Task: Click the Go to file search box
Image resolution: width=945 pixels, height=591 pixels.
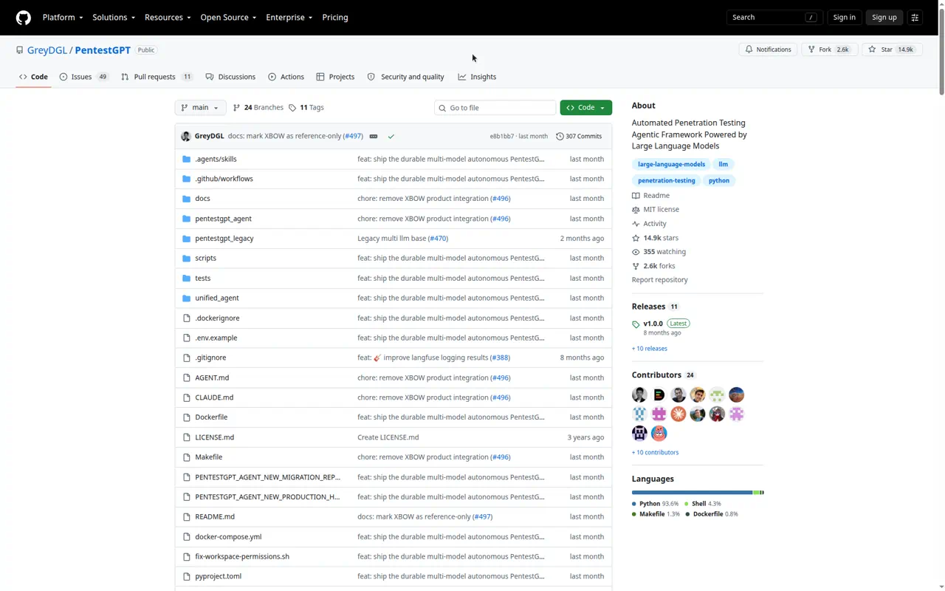Action: click(x=495, y=108)
